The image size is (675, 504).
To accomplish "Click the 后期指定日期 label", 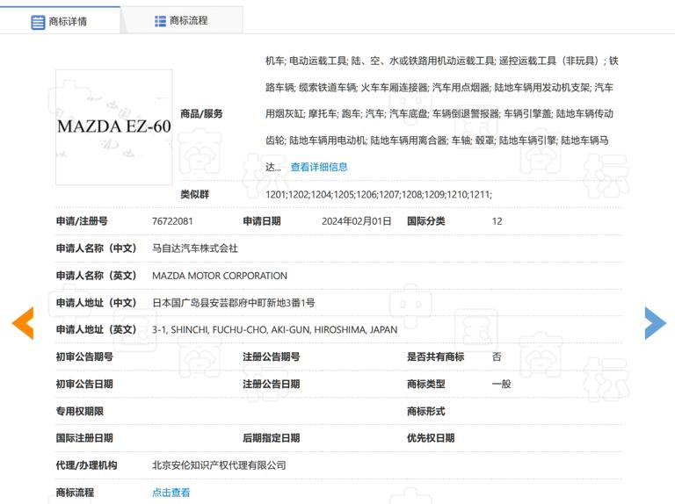I will (272, 438).
